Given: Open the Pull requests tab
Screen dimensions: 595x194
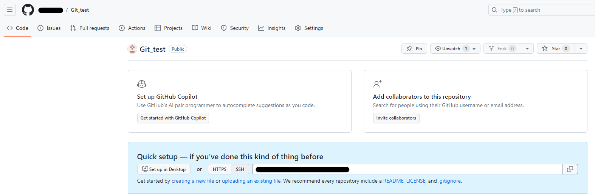Looking at the screenshot, I should [90, 28].
